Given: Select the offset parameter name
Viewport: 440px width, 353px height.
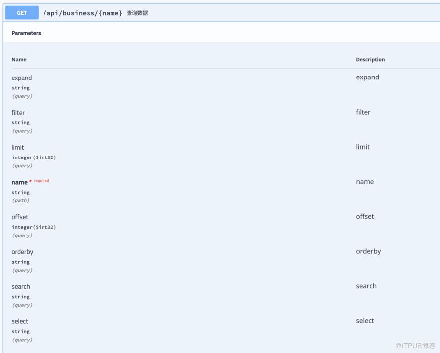Looking at the screenshot, I should click(x=20, y=217).
